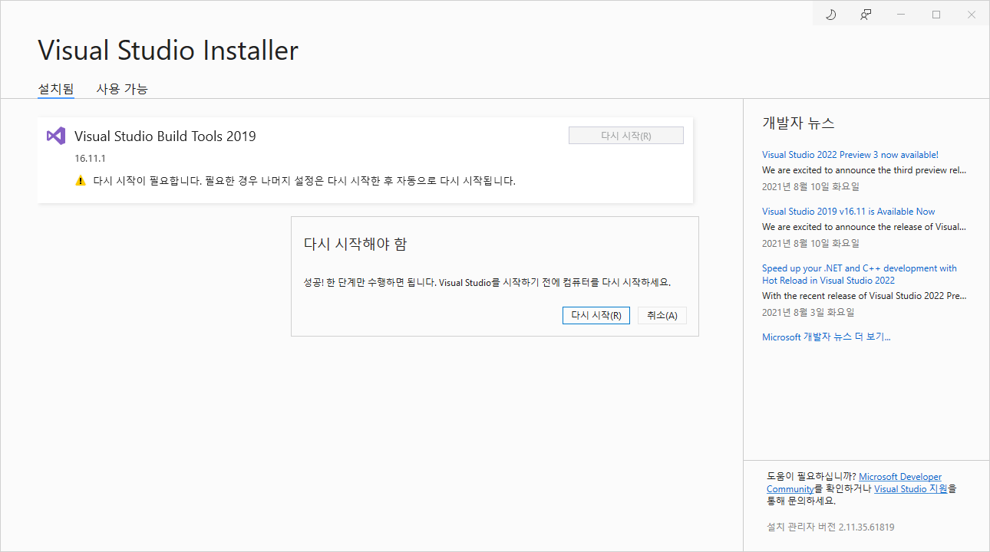Click the version number 16.11.1
The width and height of the screenshot is (990, 552).
tap(91, 159)
